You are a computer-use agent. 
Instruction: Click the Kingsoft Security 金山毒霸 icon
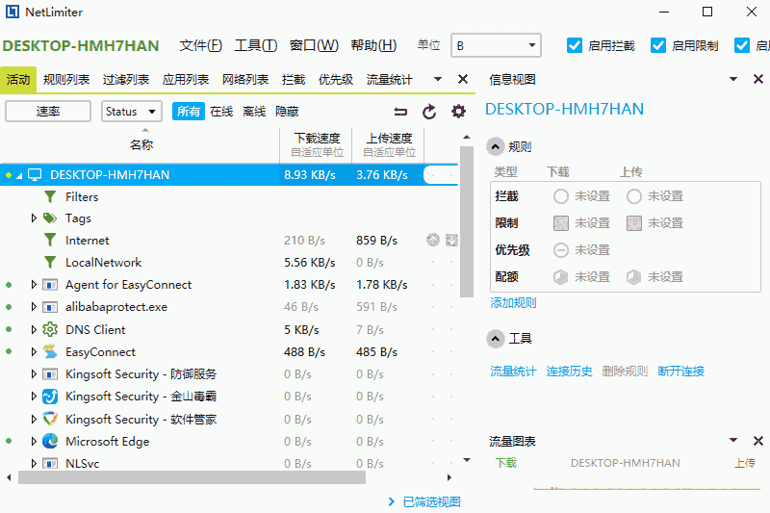[50, 397]
